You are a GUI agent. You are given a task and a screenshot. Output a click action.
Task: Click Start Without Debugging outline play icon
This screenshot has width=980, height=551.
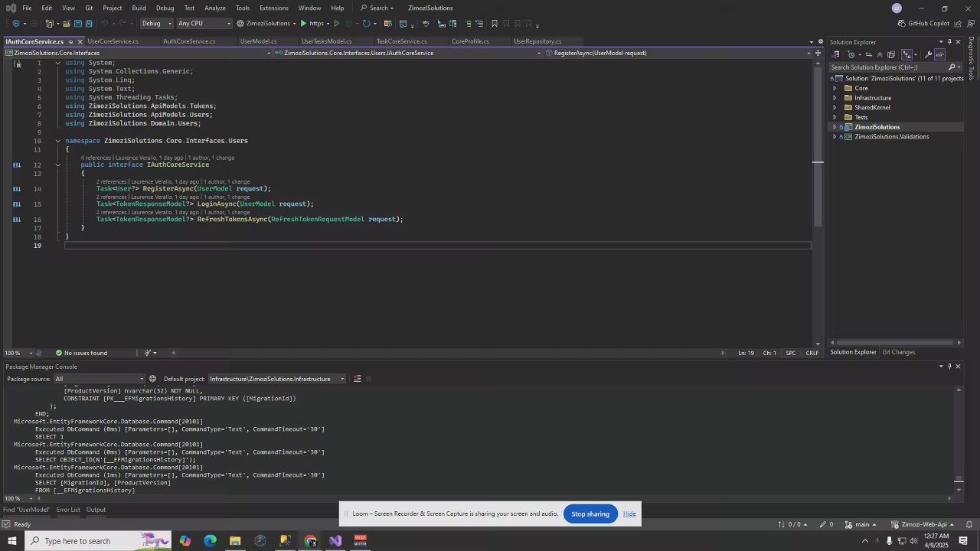coord(336,24)
